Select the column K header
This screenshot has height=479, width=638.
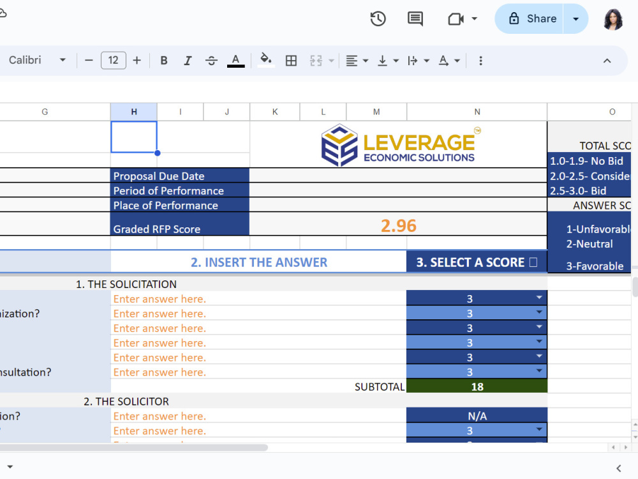click(275, 112)
